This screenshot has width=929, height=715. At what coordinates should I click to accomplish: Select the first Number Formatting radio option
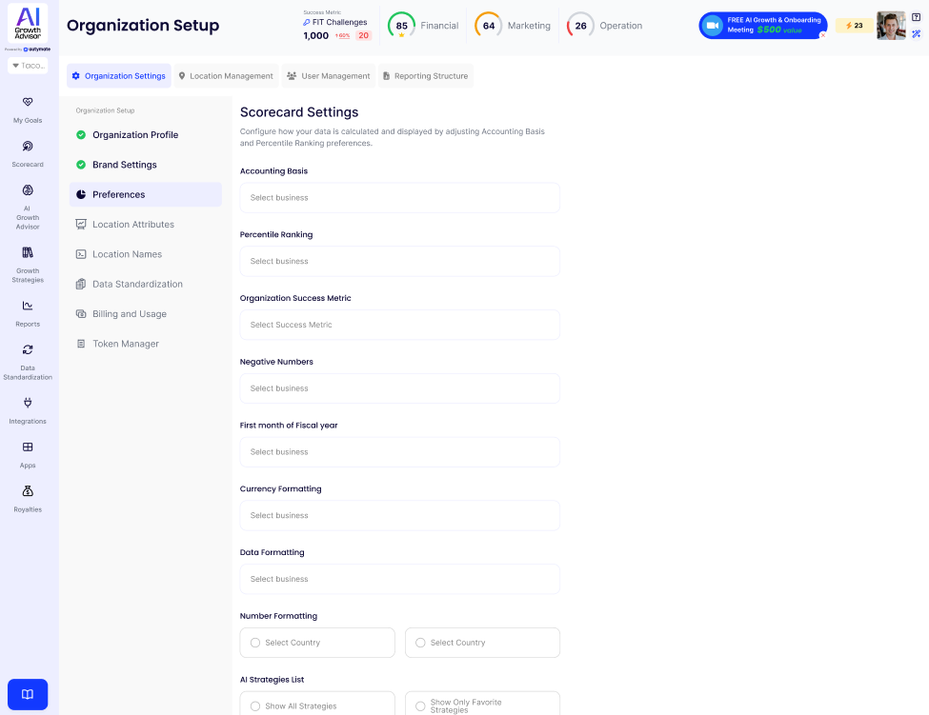point(255,643)
